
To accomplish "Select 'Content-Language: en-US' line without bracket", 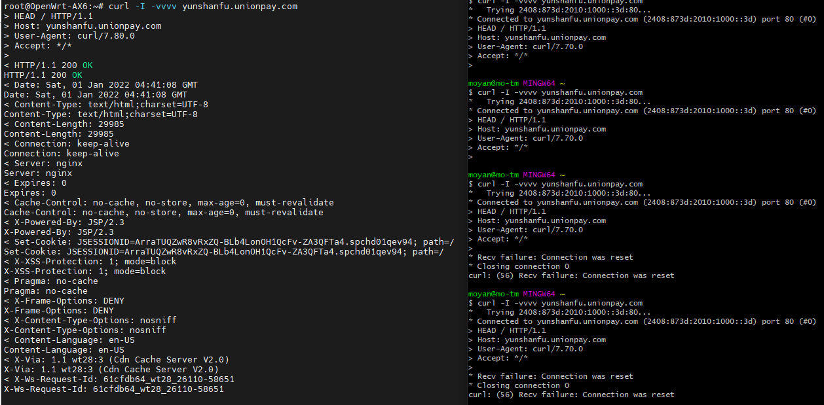I will click(64, 350).
